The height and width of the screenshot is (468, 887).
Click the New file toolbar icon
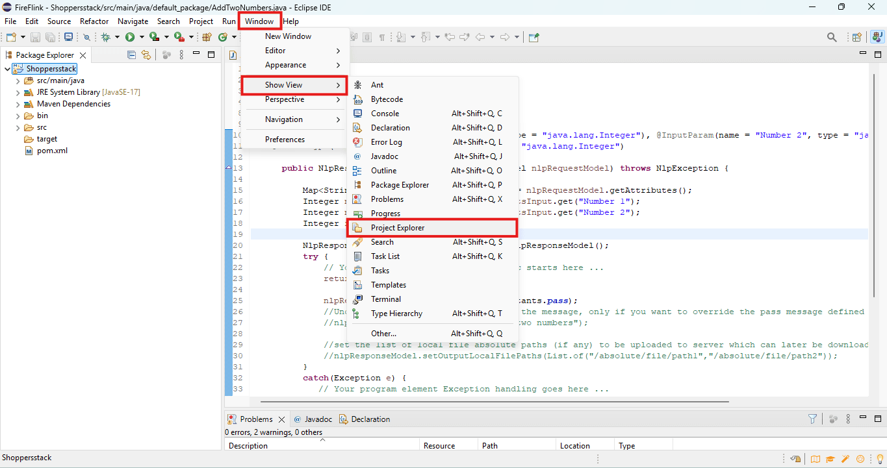click(x=10, y=38)
